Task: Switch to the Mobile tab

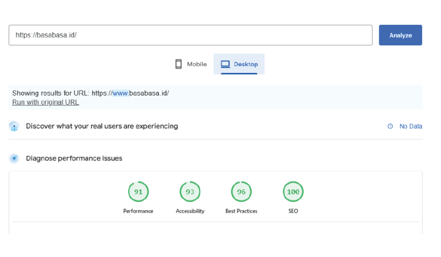Action: click(191, 64)
